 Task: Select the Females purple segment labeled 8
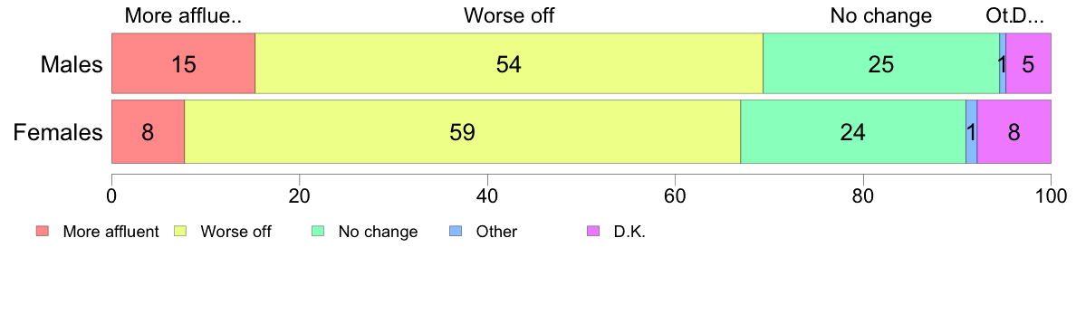point(1014,131)
